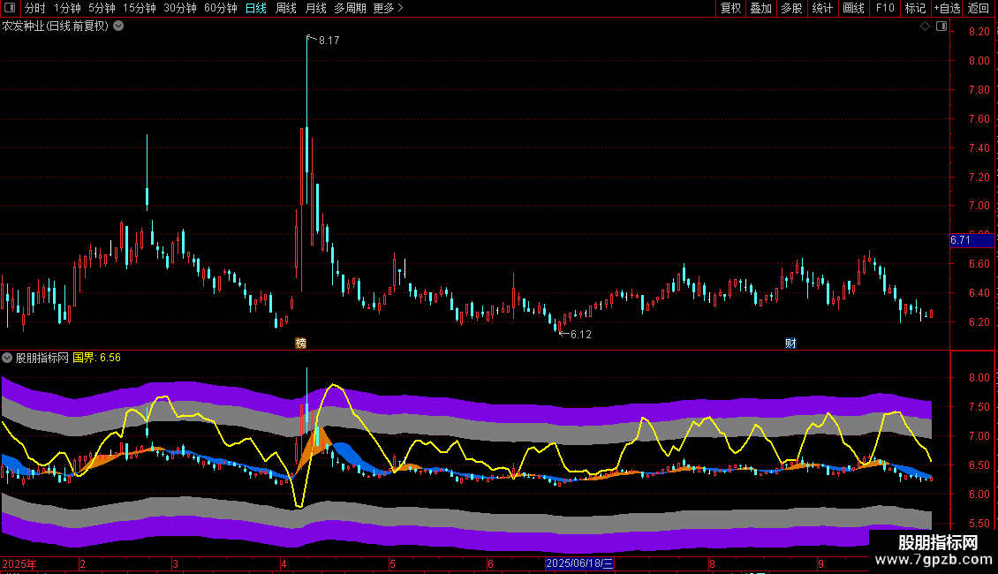Click the 2025/06/18/三 date label
The height and width of the screenshot is (574, 998).
point(580,563)
